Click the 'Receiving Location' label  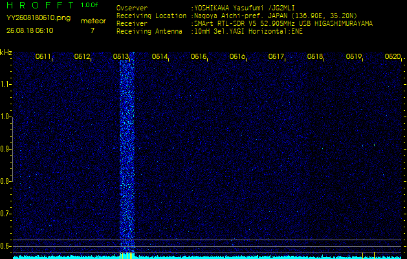pos(151,16)
